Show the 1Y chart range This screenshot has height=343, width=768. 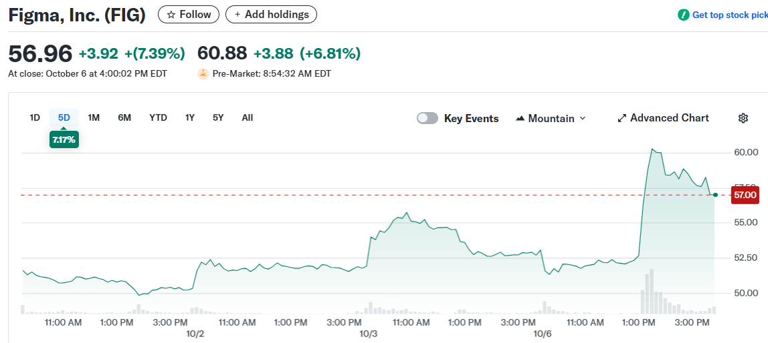click(190, 117)
